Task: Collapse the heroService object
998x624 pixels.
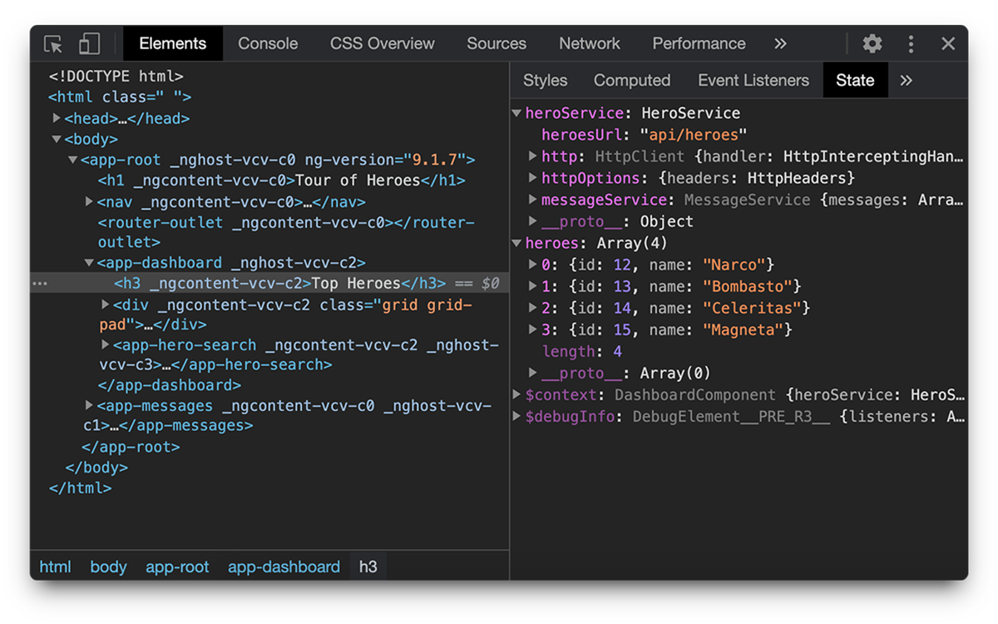Action: 517,113
